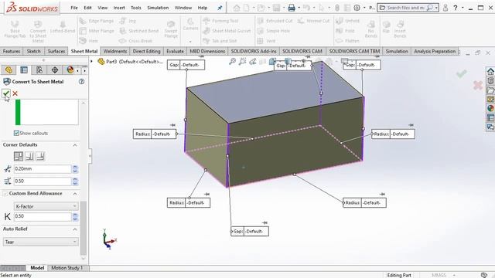
Task: Adjust the K value spinner arrows
Action: click(x=75, y=216)
